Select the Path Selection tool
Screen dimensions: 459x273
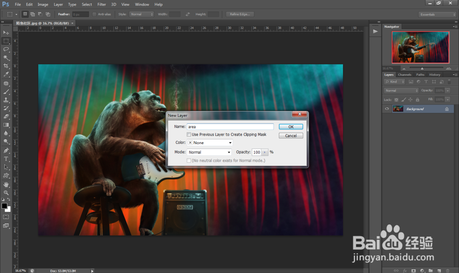tap(6, 167)
